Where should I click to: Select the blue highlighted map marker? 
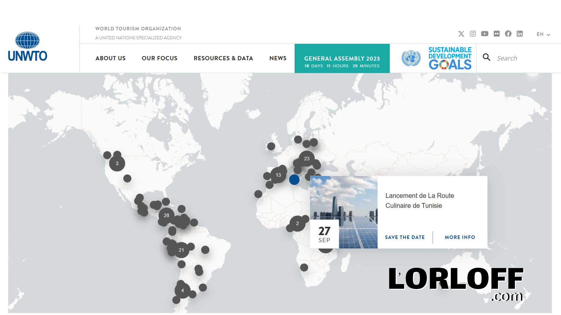(x=294, y=180)
